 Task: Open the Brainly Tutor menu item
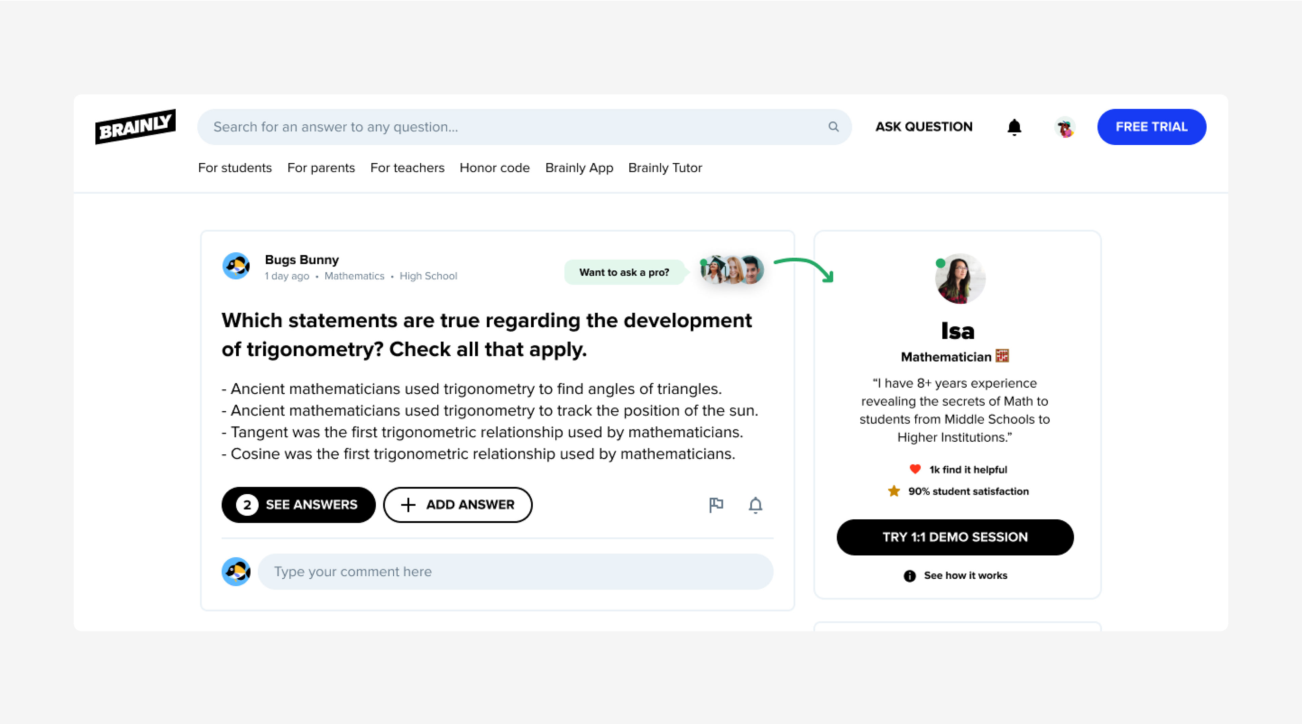[665, 168]
